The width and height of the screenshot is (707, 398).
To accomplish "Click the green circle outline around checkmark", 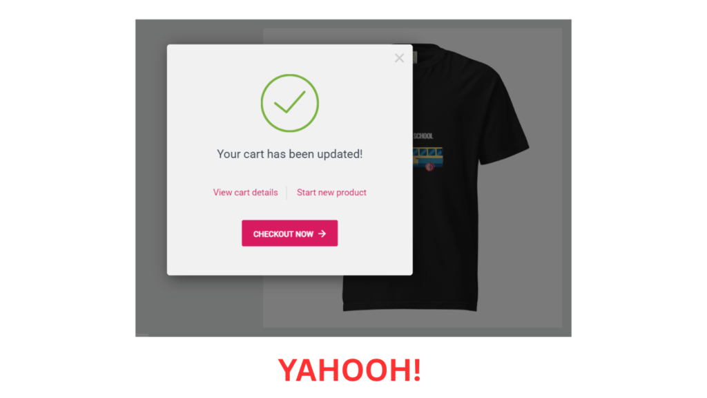I will point(289,75).
